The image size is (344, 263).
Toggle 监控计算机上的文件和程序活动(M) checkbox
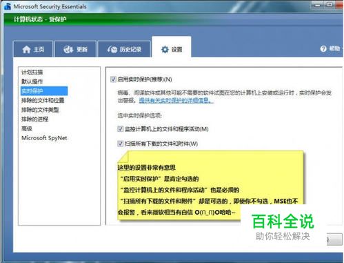(x=120, y=129)
